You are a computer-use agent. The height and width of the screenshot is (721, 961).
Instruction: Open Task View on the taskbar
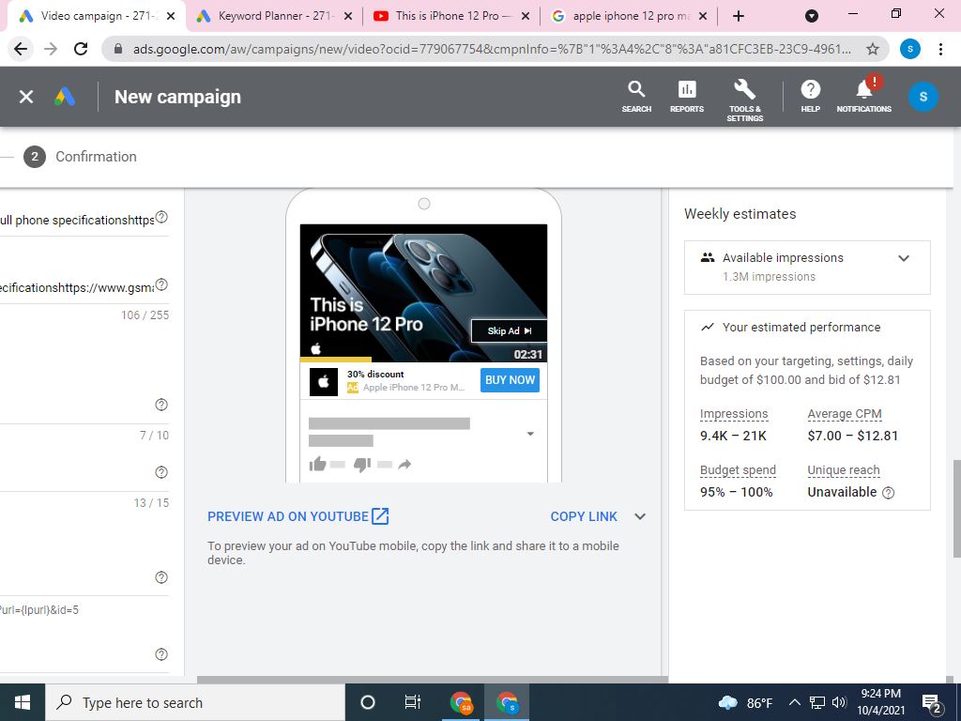pos(413,702)
